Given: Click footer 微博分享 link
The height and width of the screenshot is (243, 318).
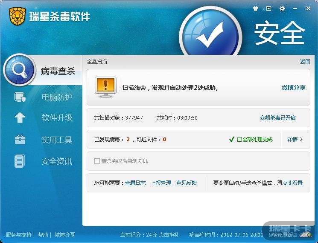Looking at the screenshot, I should [x=65, y=235].
